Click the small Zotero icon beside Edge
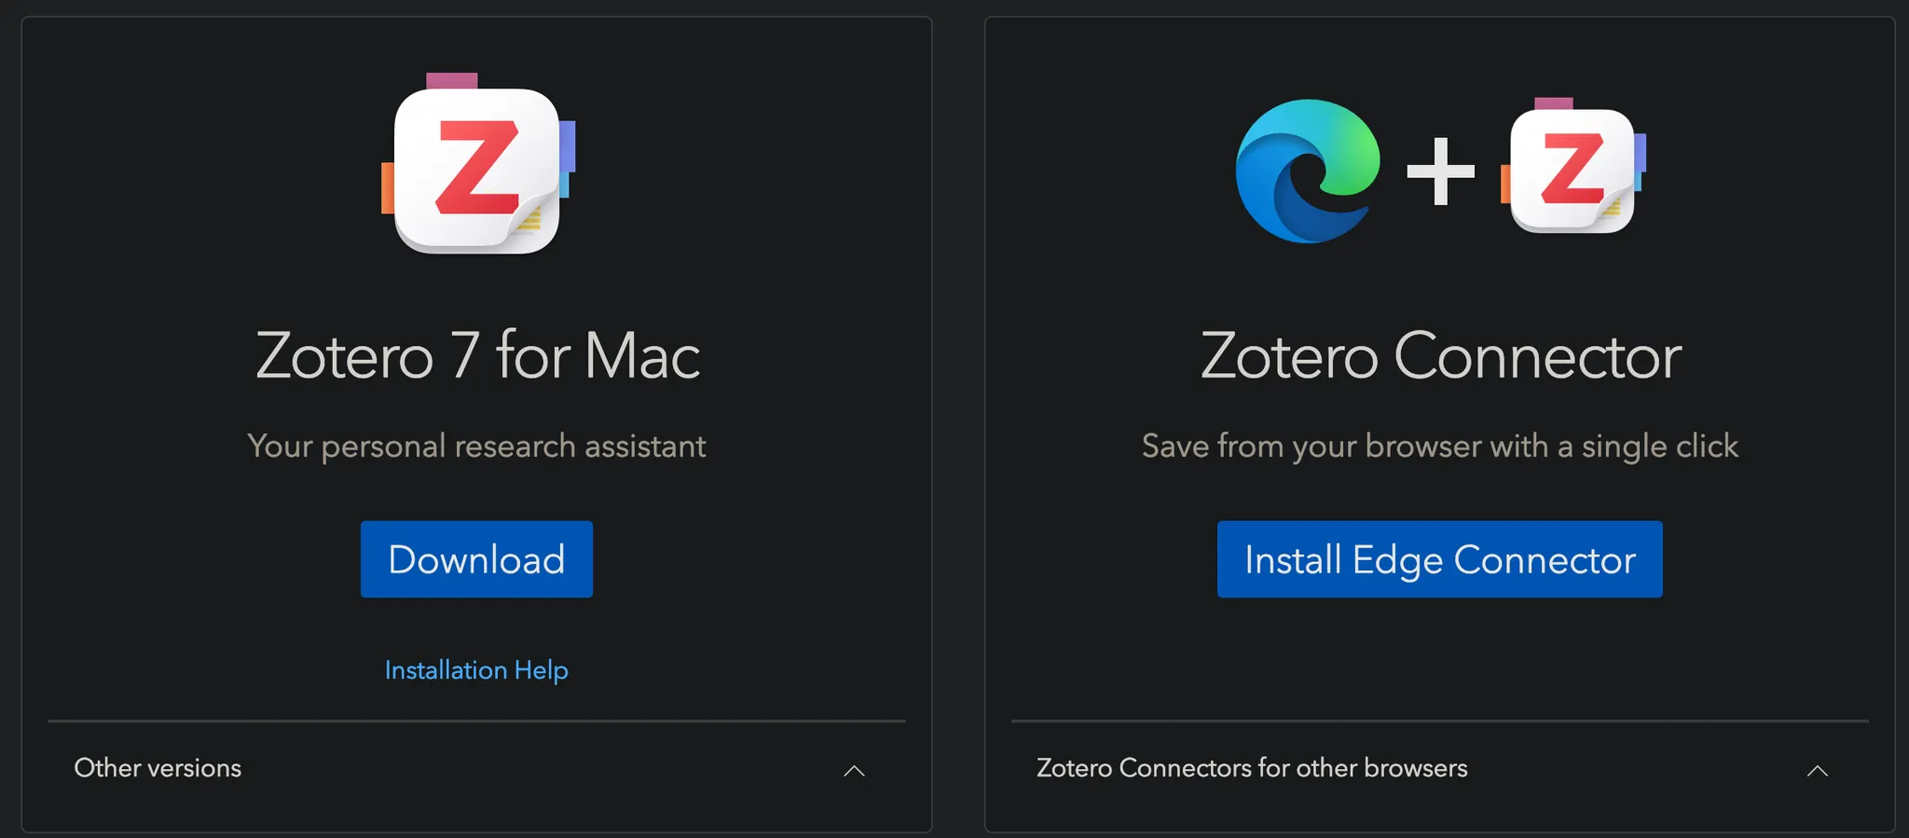Viewport: 1909px width, 838px height. point(1573,170)
